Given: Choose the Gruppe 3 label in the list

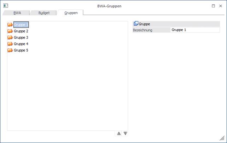Looking at the screenshot, I should [21, 37].
